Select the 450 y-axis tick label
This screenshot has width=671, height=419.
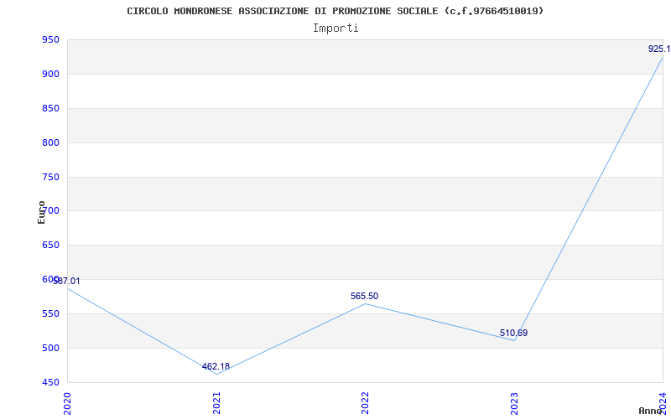point(50,382)
